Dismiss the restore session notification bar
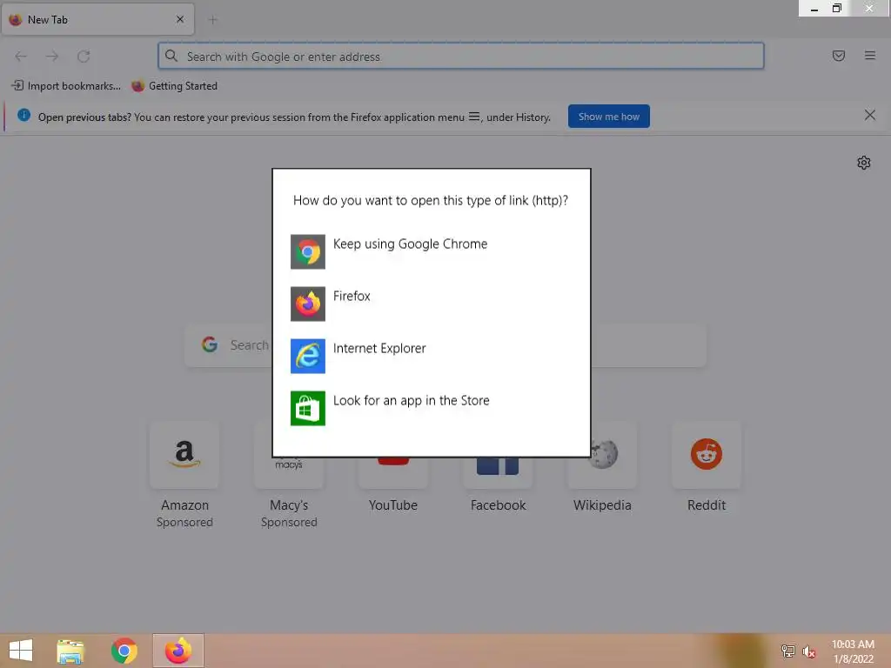 click(x=869, y=116)
